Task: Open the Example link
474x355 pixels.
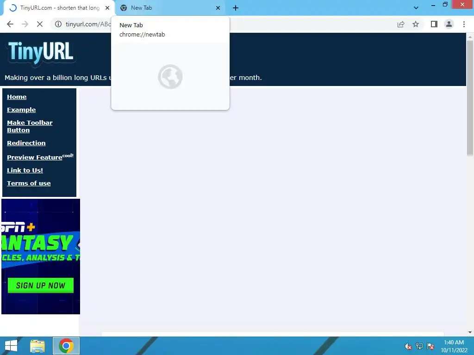Action: click(21, 110)
